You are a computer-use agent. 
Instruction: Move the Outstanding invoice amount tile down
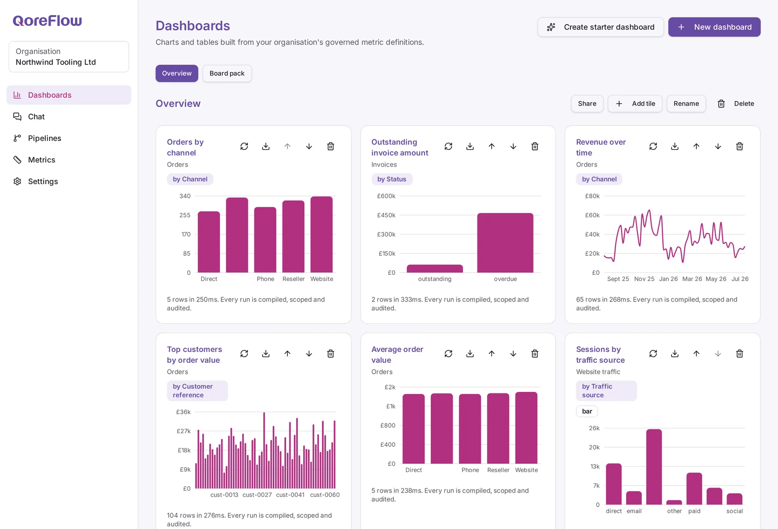coord(513,146)
